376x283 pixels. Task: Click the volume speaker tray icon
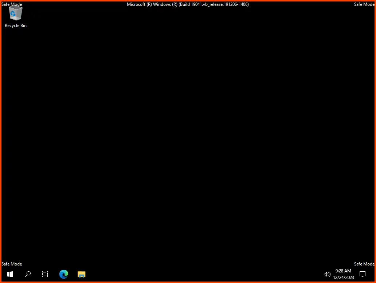pyautogui.click(x=327, y=274)
